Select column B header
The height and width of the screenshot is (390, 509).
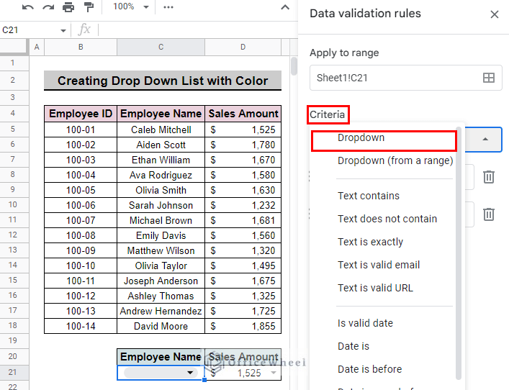click(x=81, y=47)
